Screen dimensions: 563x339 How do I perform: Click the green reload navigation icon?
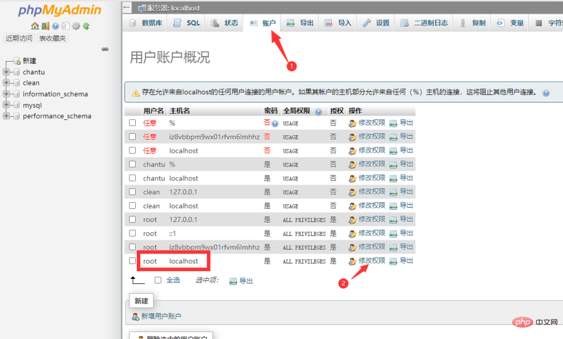(x=86, y=26)
